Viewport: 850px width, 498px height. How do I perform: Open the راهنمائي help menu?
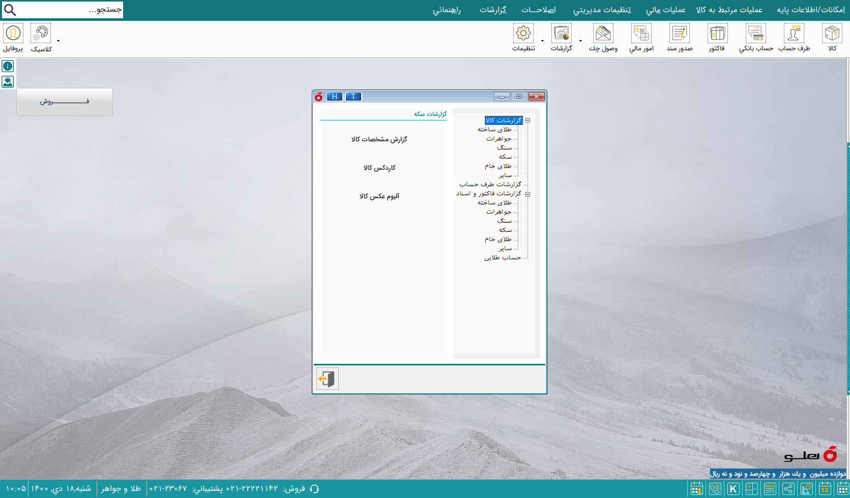pos(447,10)
